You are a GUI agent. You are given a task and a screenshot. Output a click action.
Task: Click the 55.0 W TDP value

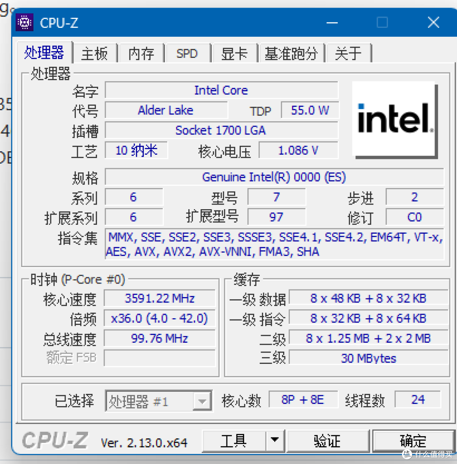310,110
